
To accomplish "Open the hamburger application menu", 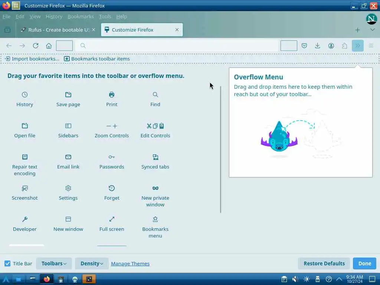I will pyautogui.click(x=371, y=46).
